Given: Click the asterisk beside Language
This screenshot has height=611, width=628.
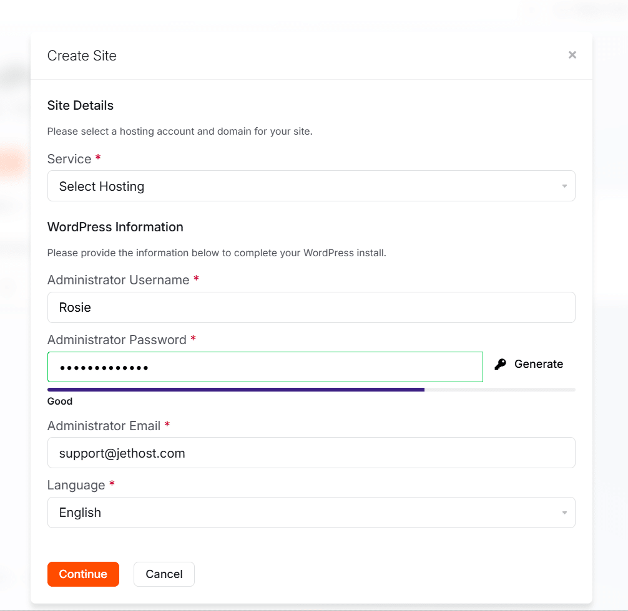Looking at the screenshot, I should click(x=112, y=484).
